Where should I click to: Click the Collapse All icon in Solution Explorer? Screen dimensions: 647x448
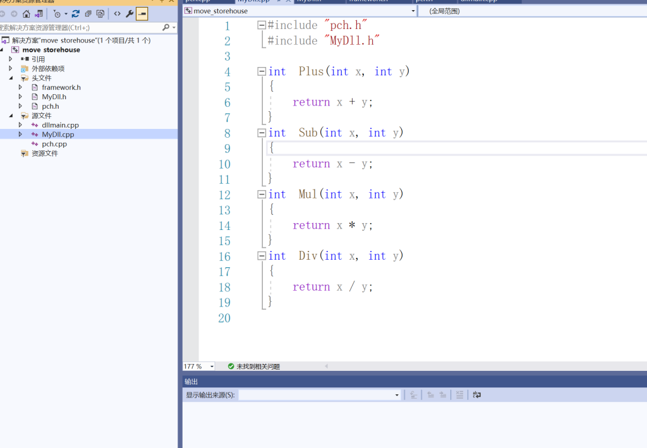(88, 14)
